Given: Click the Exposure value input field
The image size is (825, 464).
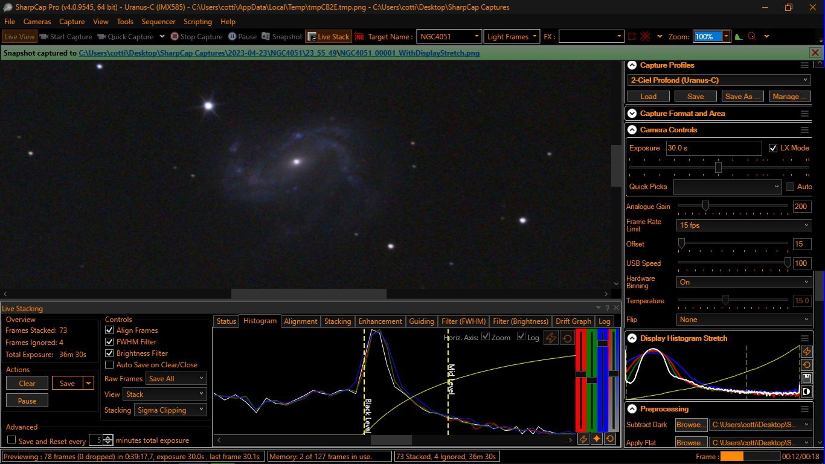Looking at the screenshot, I should pyautogui.click(x=713, y=148).
